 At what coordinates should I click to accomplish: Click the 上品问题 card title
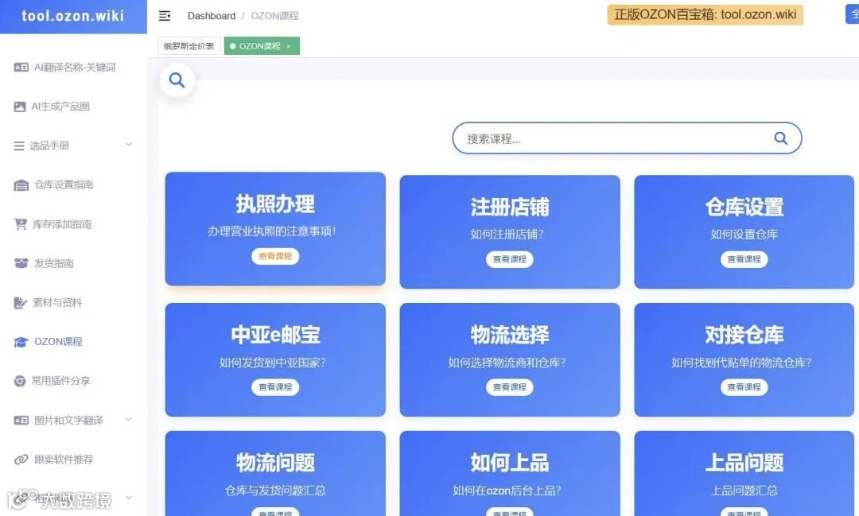point(744,463)
